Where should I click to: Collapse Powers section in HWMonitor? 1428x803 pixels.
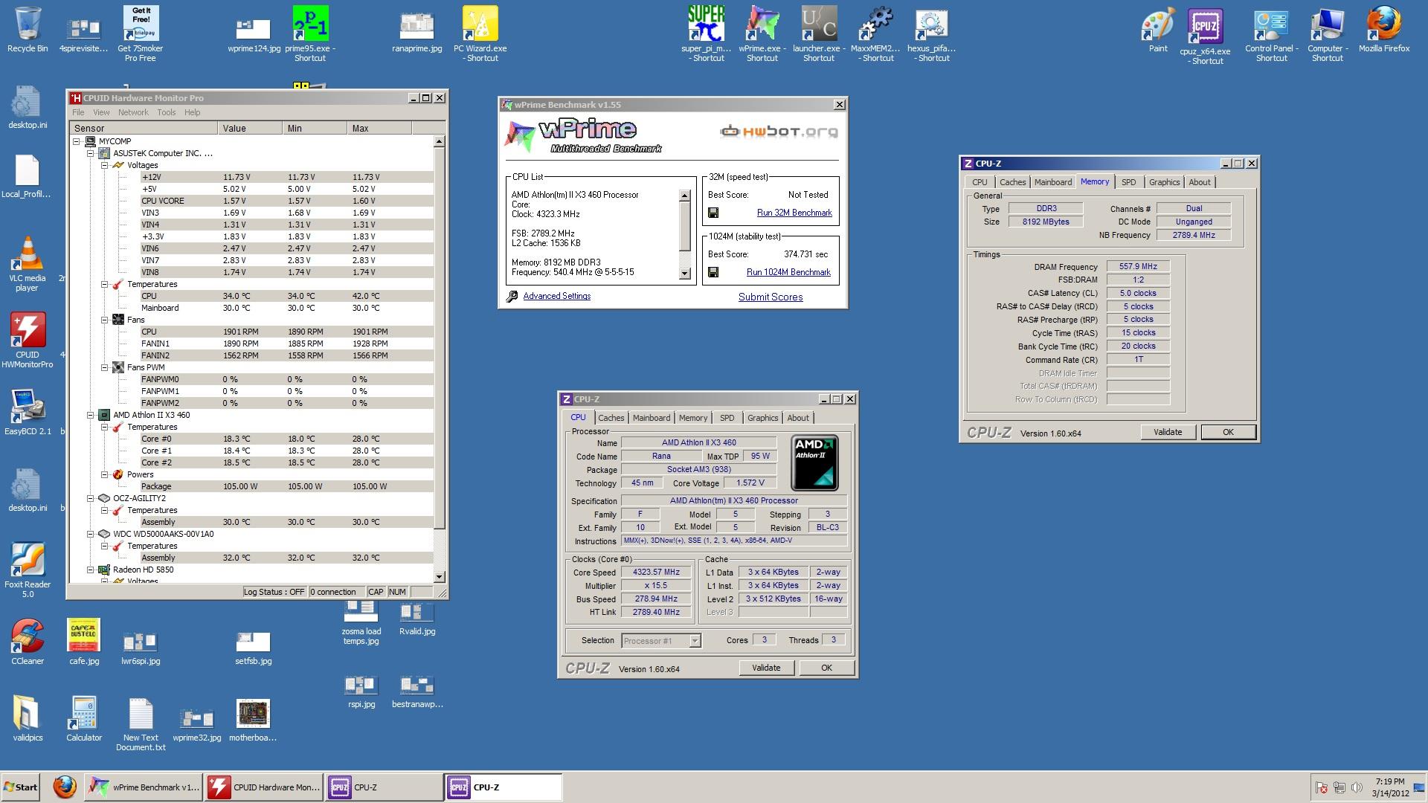pyautogui.click(x=104, y=474)
